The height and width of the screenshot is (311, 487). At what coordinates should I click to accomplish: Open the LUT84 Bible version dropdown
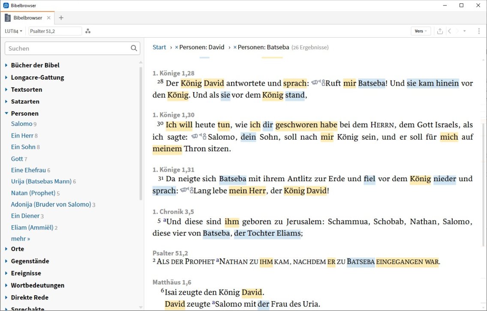pyautogui.click(x=13, y=31)
